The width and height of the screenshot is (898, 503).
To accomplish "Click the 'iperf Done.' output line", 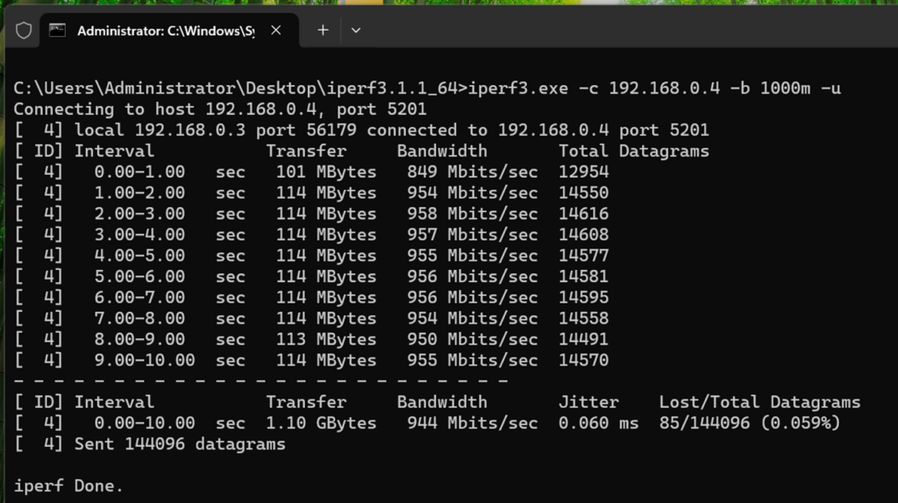I will click(68, 485).
